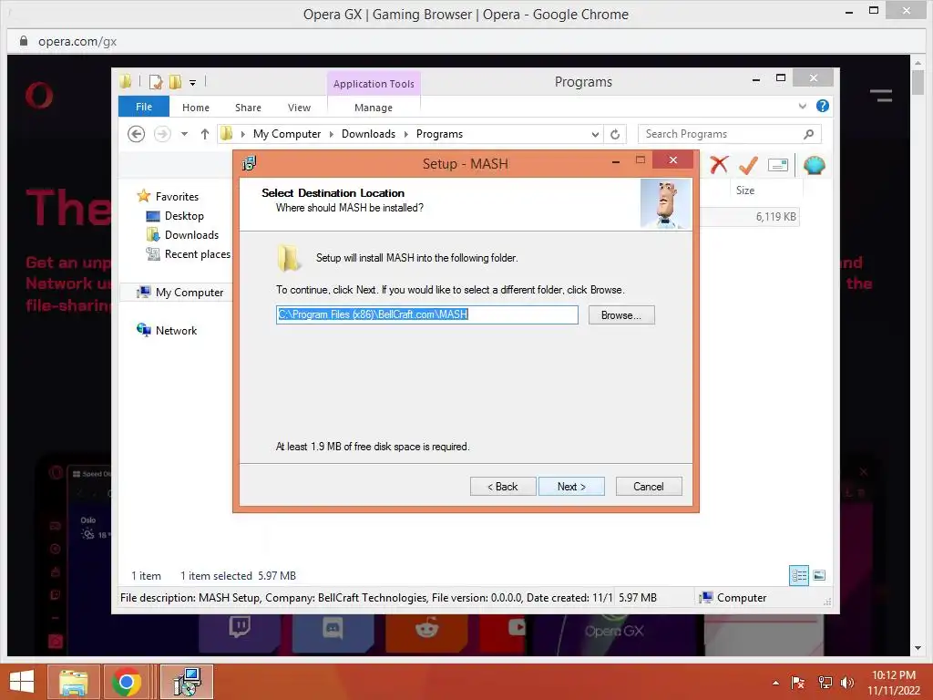This screenshot has height=700, width=933.
Task: Open Explorer Help question mark icon
Action: (x=823, y=106)
